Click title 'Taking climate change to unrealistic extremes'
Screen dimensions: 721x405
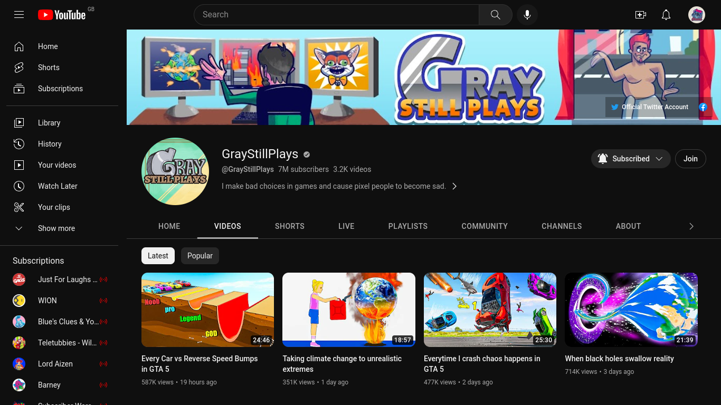(x=342, y=364)
